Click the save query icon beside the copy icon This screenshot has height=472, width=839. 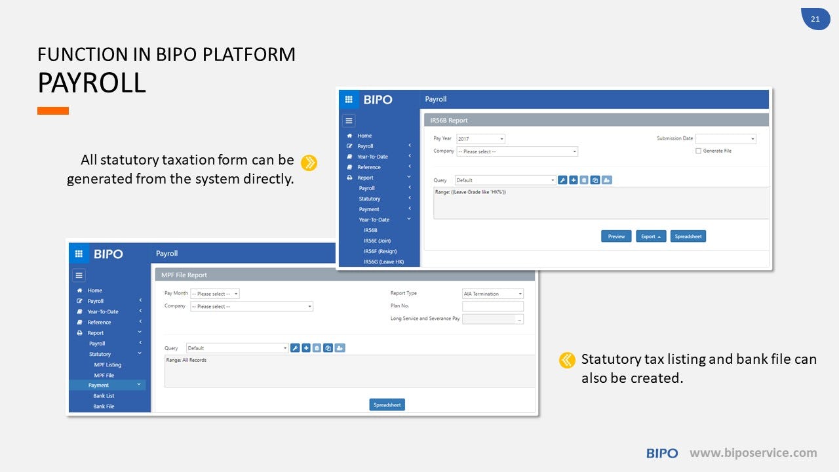click(339, 347)
